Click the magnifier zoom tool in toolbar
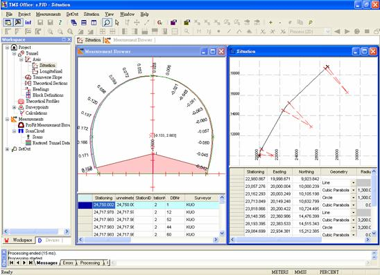 coord(107,23)
